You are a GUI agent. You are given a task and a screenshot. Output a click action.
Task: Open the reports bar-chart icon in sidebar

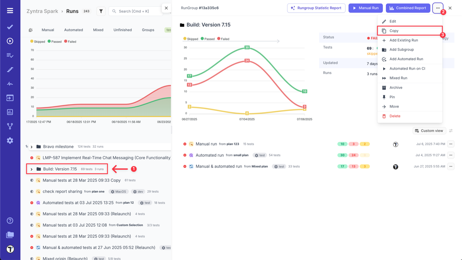tap(10, 112)
